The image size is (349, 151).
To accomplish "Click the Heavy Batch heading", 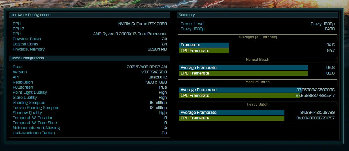I will (258, 104).
